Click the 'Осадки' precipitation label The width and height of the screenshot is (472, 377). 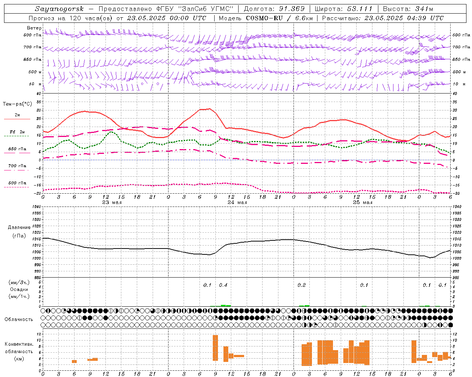[19, 289]
